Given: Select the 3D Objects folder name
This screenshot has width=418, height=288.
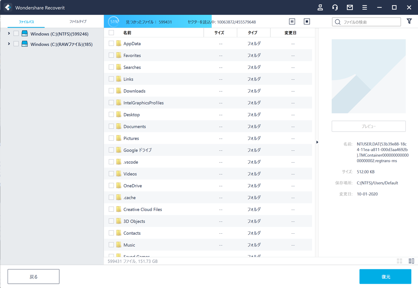Looking at the screenshot, I should coord(134,221).
